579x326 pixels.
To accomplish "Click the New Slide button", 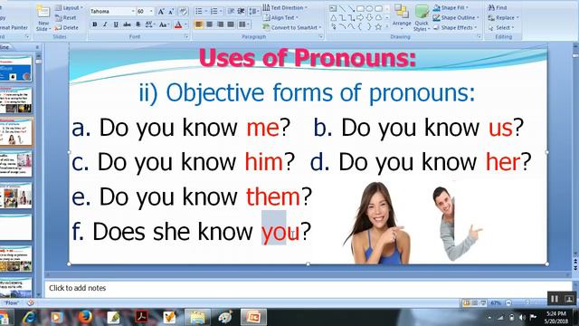I will (43, 18).
